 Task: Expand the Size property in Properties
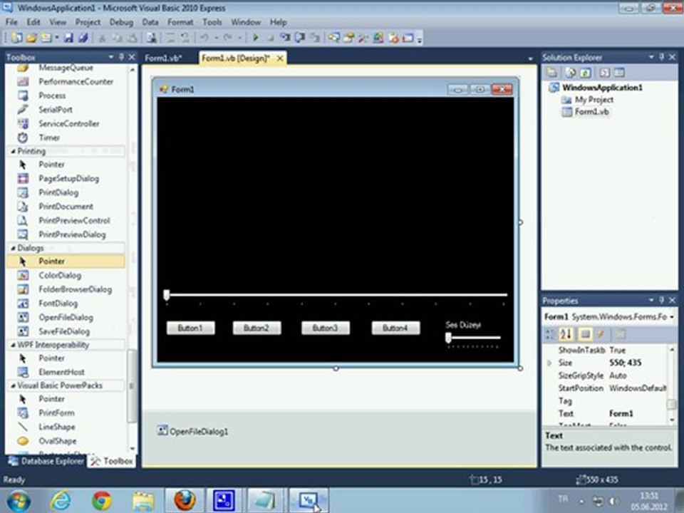pos(549,363)
